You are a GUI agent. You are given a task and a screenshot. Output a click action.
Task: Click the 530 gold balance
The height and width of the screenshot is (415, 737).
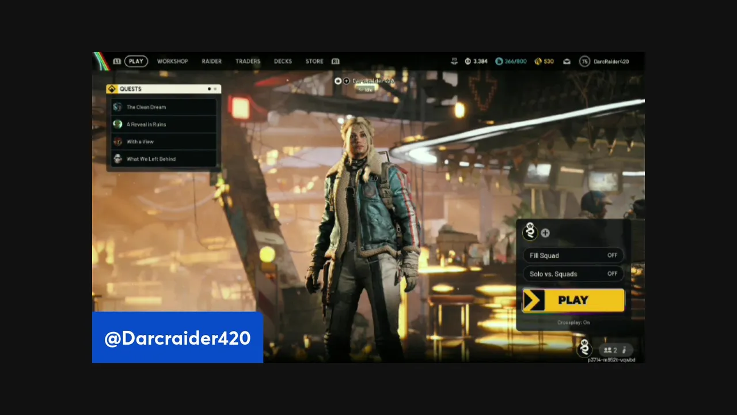pos(549,61)
